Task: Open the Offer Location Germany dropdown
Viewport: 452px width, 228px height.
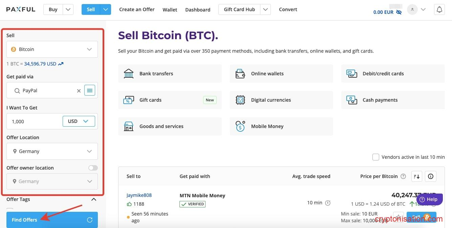Action: [x=52, y=151]
